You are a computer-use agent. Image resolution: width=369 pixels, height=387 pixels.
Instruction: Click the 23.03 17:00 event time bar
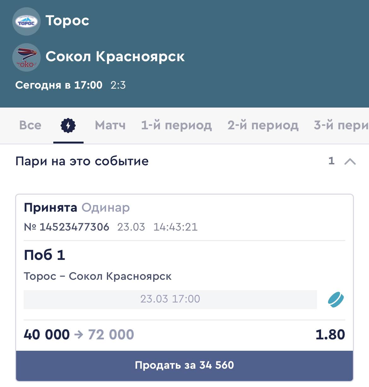pos(170,299)
